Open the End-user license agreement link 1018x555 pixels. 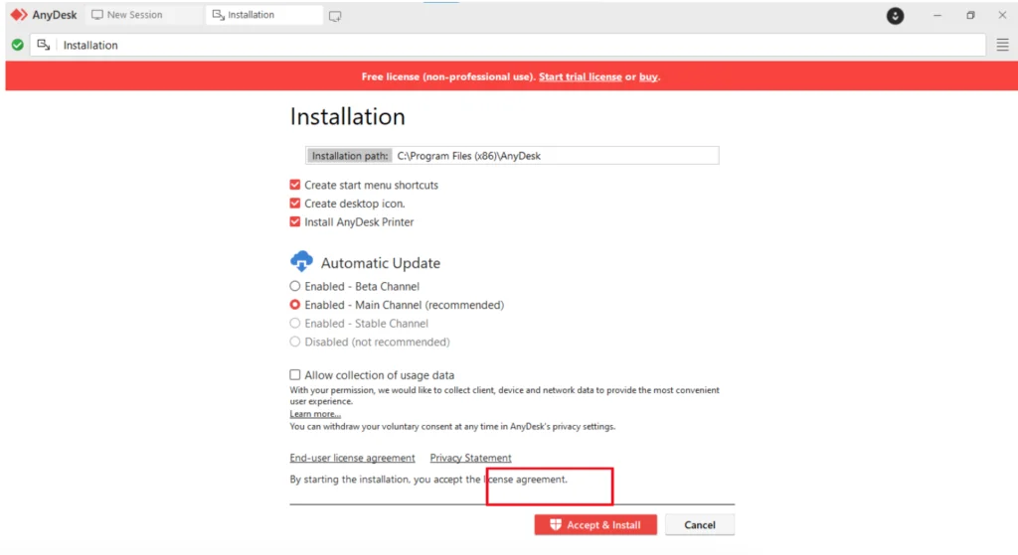coord(352,458)
